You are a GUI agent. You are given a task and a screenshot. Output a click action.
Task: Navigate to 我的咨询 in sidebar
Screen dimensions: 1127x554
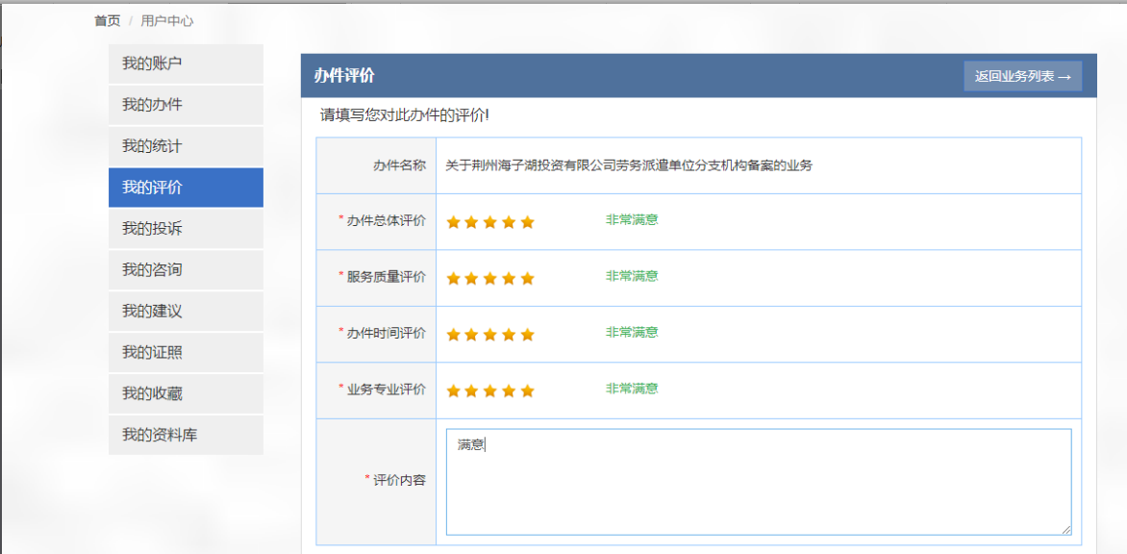[186, 270]
